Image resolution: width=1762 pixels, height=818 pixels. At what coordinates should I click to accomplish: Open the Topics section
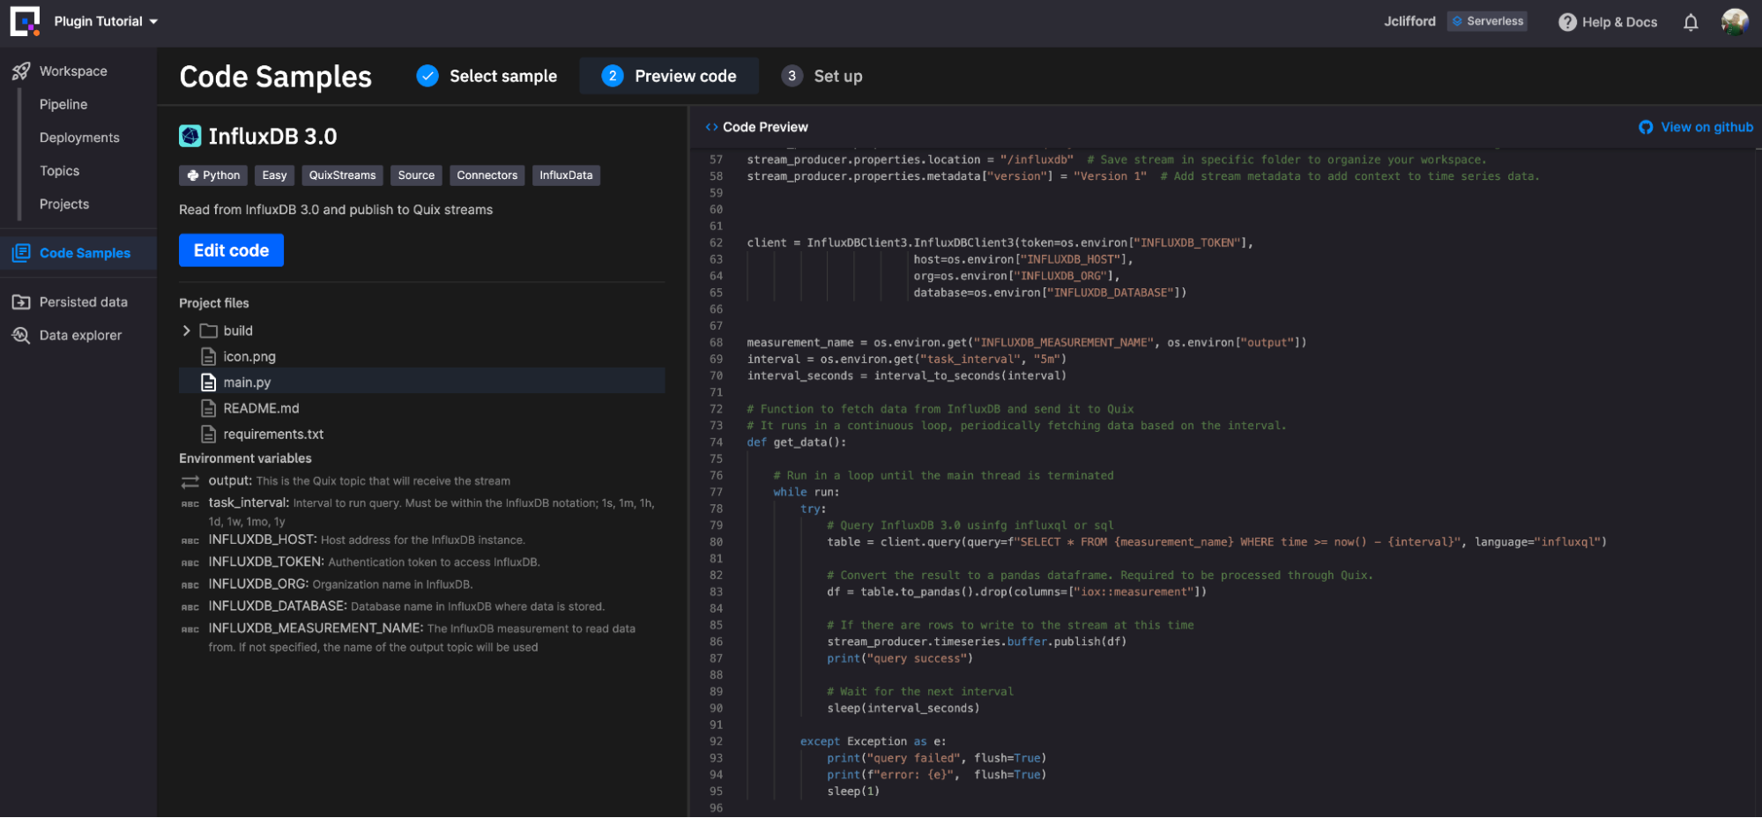59,171
